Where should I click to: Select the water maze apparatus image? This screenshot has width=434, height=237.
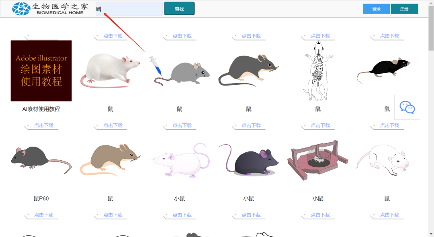(317, 157)
